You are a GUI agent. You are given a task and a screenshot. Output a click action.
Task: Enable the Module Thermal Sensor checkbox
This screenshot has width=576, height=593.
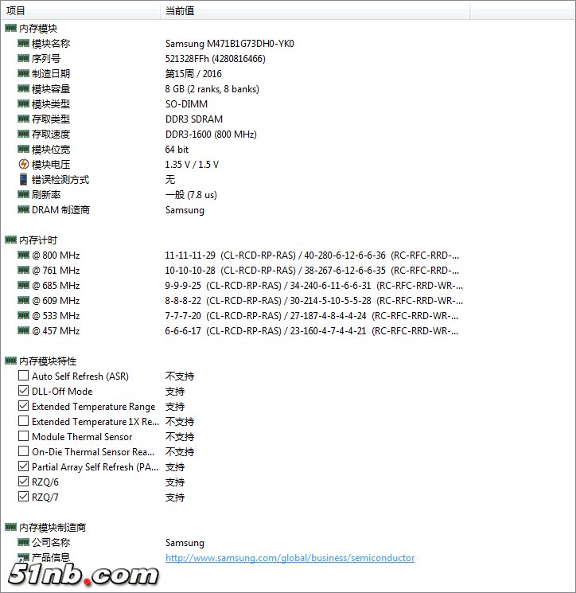[24, 437]
